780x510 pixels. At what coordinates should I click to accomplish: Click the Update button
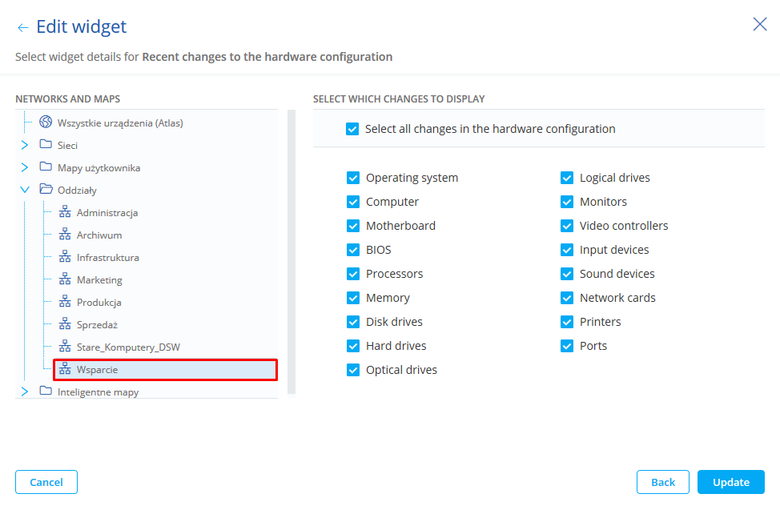click(x=730, y=482)
